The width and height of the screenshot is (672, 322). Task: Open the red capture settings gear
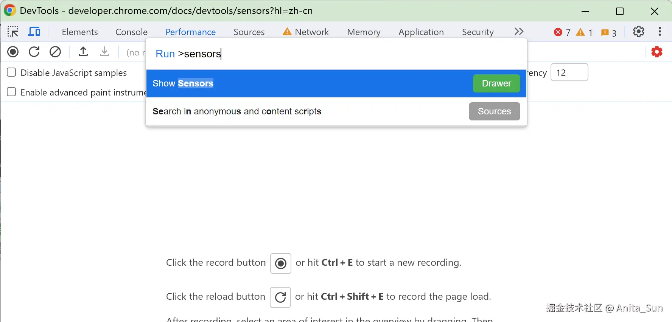click(x=657, y=52)
